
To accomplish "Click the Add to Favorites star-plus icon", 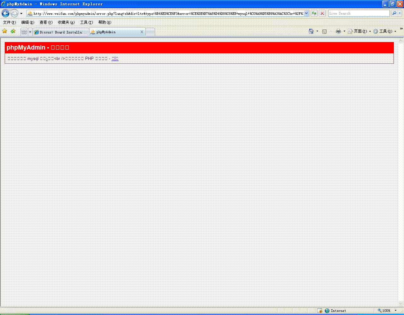I will click(13, 31).
